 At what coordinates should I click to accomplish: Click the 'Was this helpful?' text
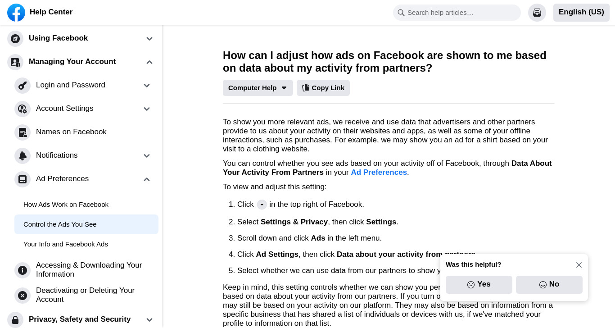tap(474, 264)
